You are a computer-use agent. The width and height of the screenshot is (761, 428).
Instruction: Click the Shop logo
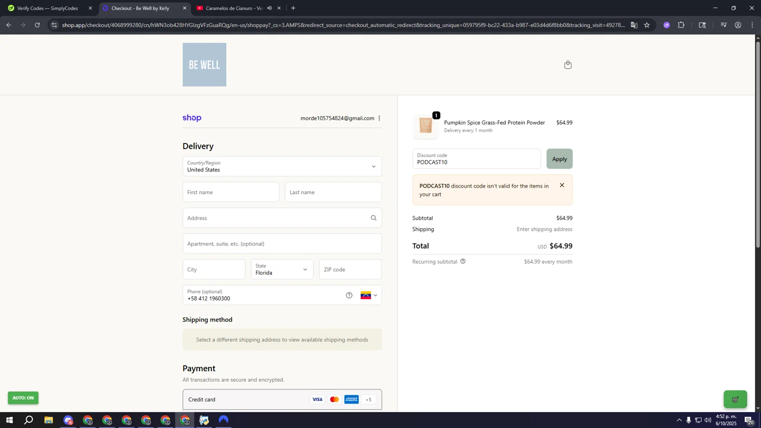tap(192, 118)
